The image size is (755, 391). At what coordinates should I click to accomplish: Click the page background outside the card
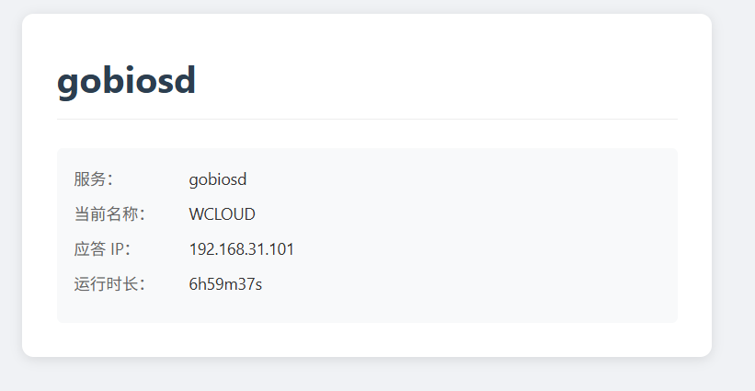pyautogui.click(x=733, y=192)
